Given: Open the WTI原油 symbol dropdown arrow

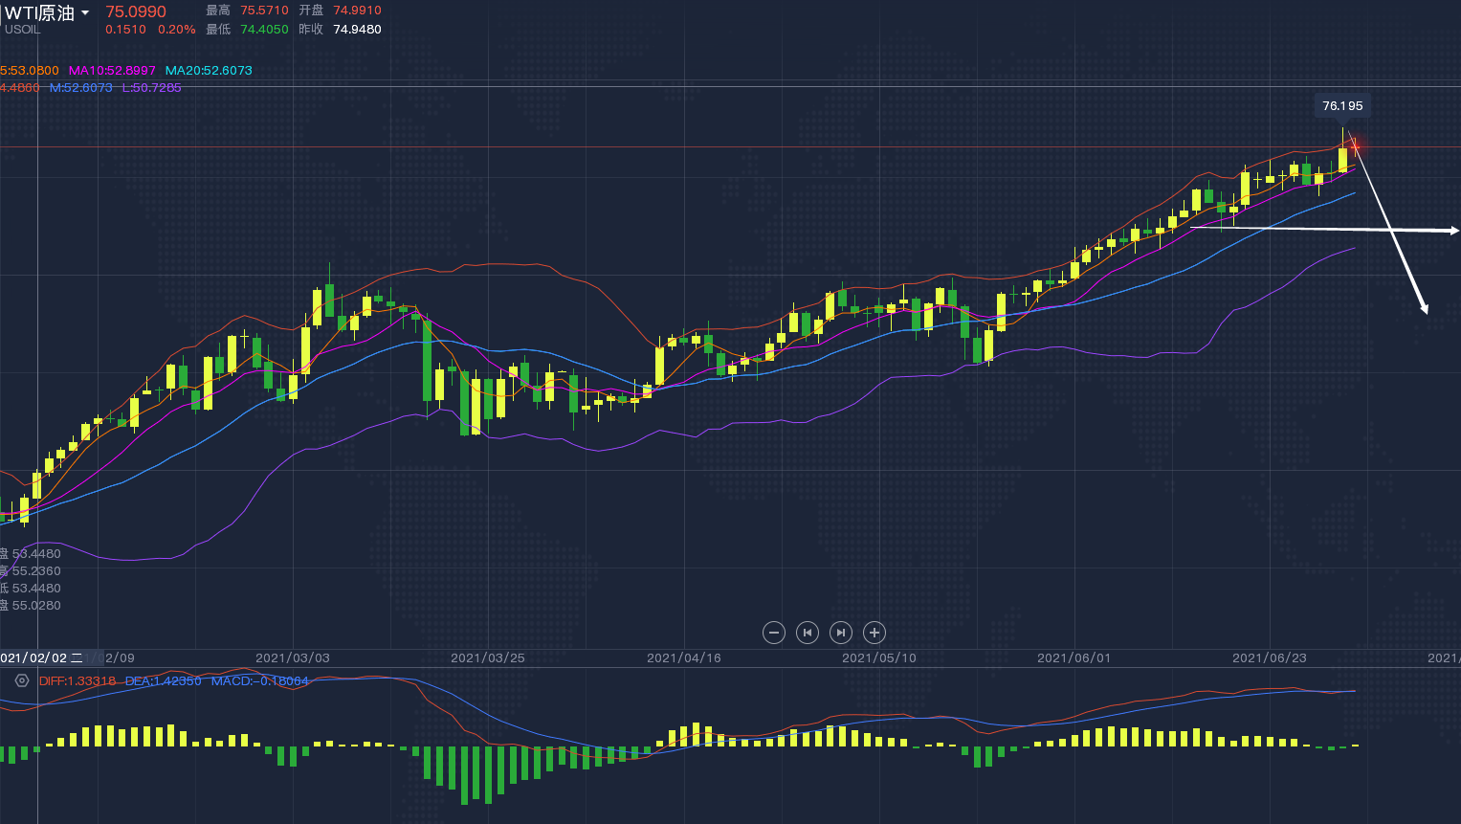Looking at the screenshot, I should 85,13.
